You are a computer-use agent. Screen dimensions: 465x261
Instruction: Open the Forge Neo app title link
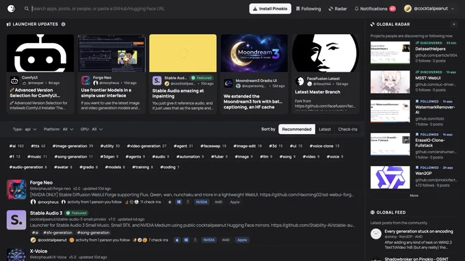tap(41, 182)
